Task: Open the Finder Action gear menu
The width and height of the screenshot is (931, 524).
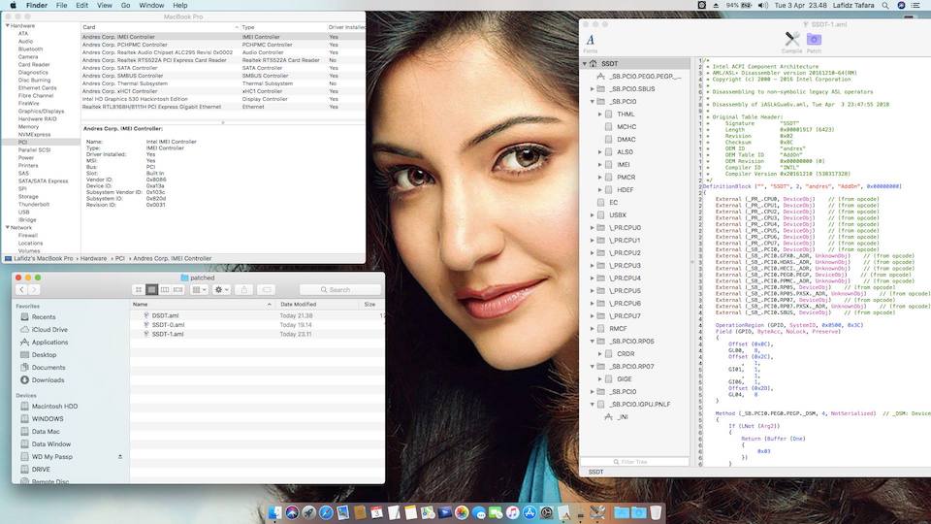Action: tap(221, 289)
